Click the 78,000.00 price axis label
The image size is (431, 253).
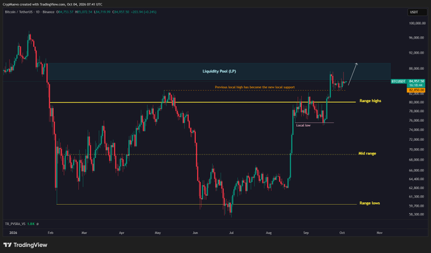pos(417,111)
